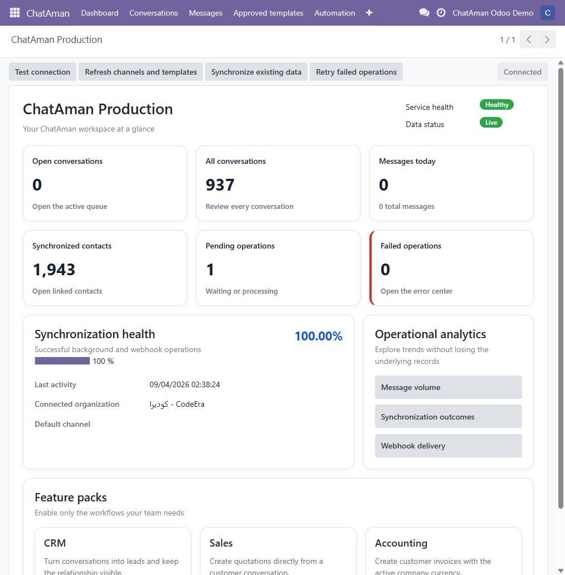The image size is (565, 575).
Task: Go to the next record arrow
Action: coord(547,40)
